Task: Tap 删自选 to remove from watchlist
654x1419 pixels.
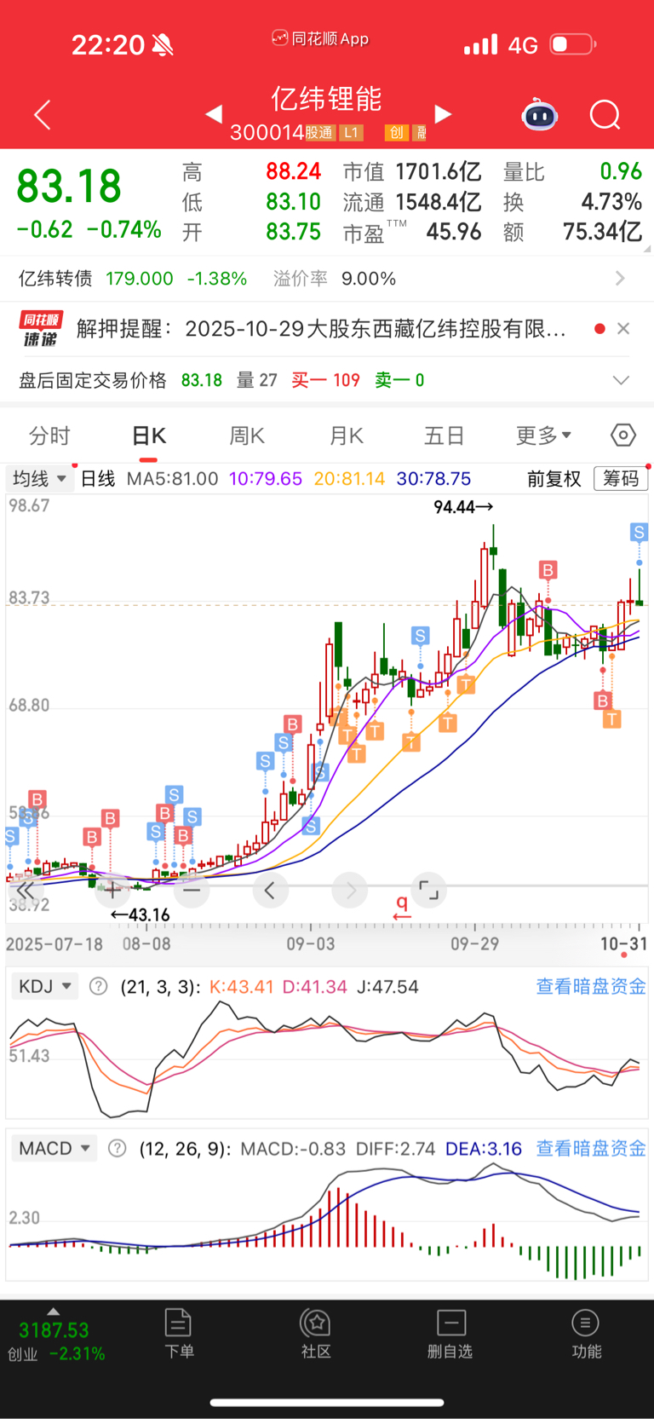Action: coord(450,1334)
